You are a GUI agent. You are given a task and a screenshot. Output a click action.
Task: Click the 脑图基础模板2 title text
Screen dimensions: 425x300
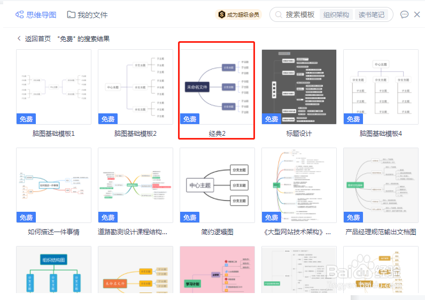(x=135, y=134)
